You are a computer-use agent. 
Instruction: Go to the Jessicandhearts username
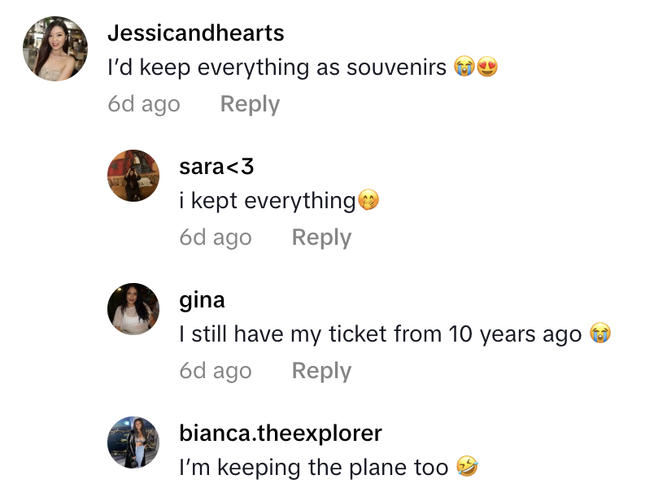196,33
